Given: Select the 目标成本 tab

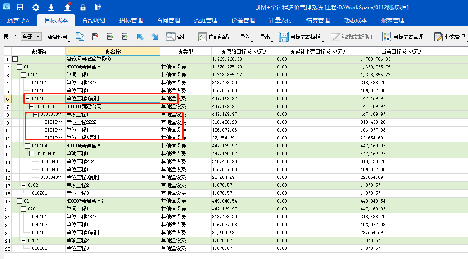Looking at the screenshot, I should [x=56, y=20].
